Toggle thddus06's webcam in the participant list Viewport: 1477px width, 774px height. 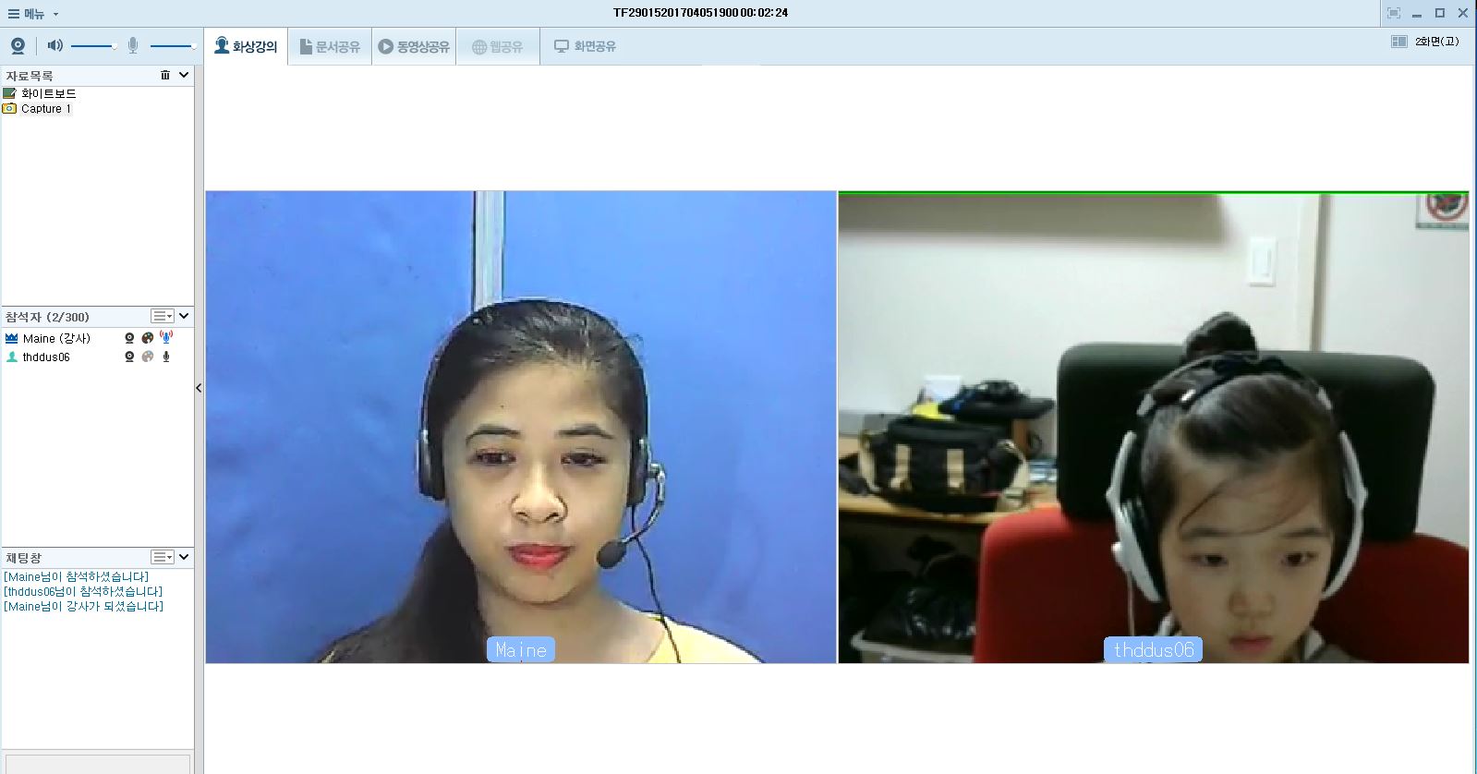coord(129,357)
